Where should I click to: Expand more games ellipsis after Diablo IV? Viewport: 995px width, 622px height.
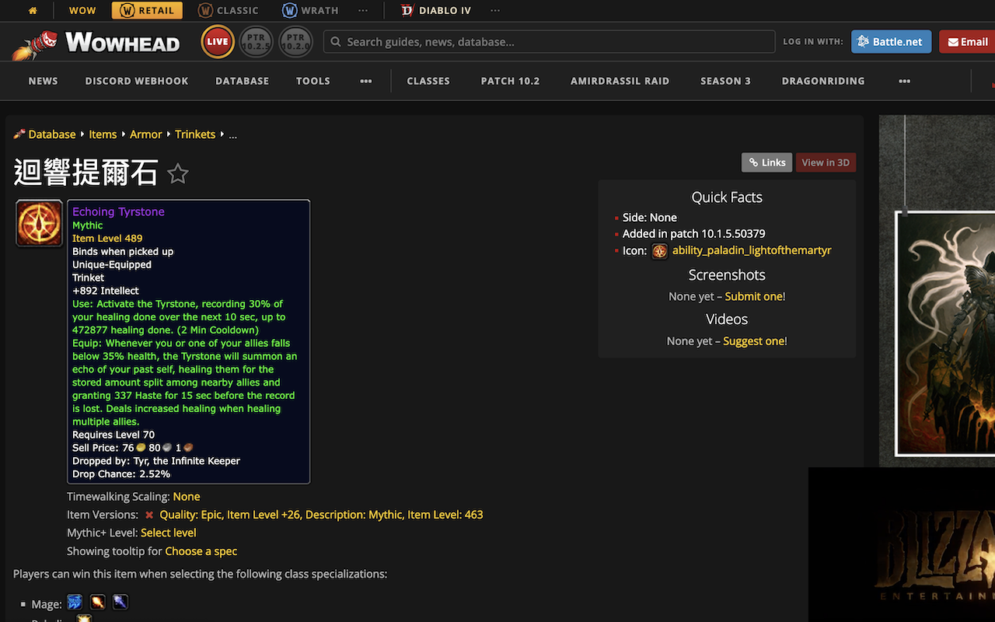(495, 11)
